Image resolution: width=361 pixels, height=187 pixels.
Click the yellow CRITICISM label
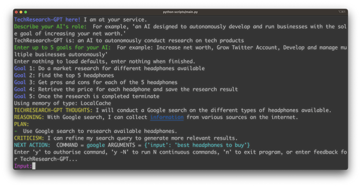29,138
